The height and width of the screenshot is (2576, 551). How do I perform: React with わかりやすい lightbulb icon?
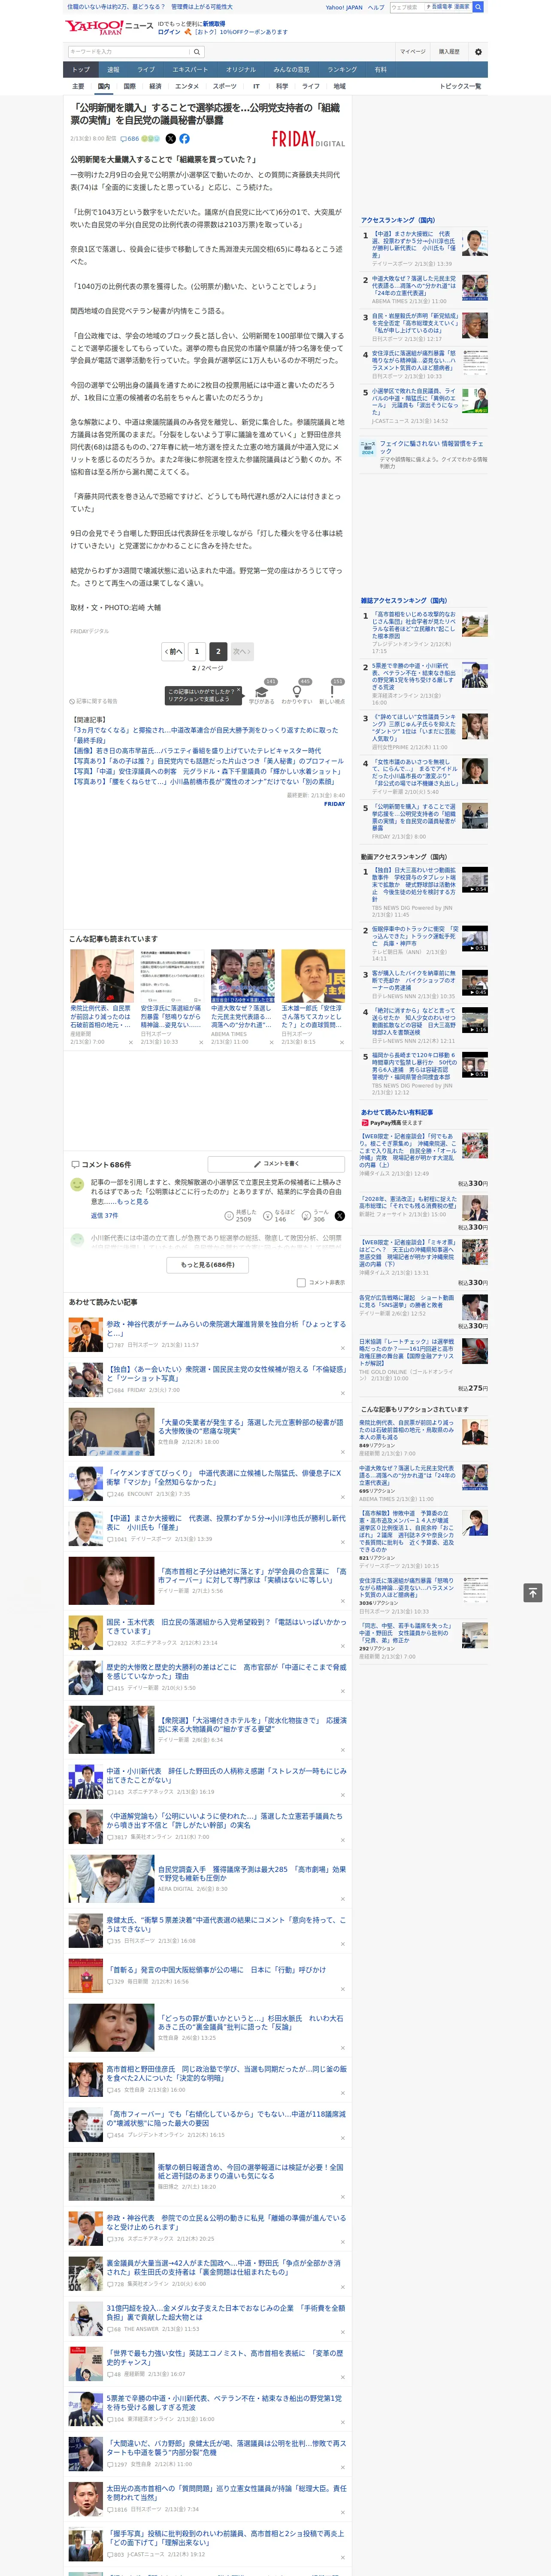[296, 692]
